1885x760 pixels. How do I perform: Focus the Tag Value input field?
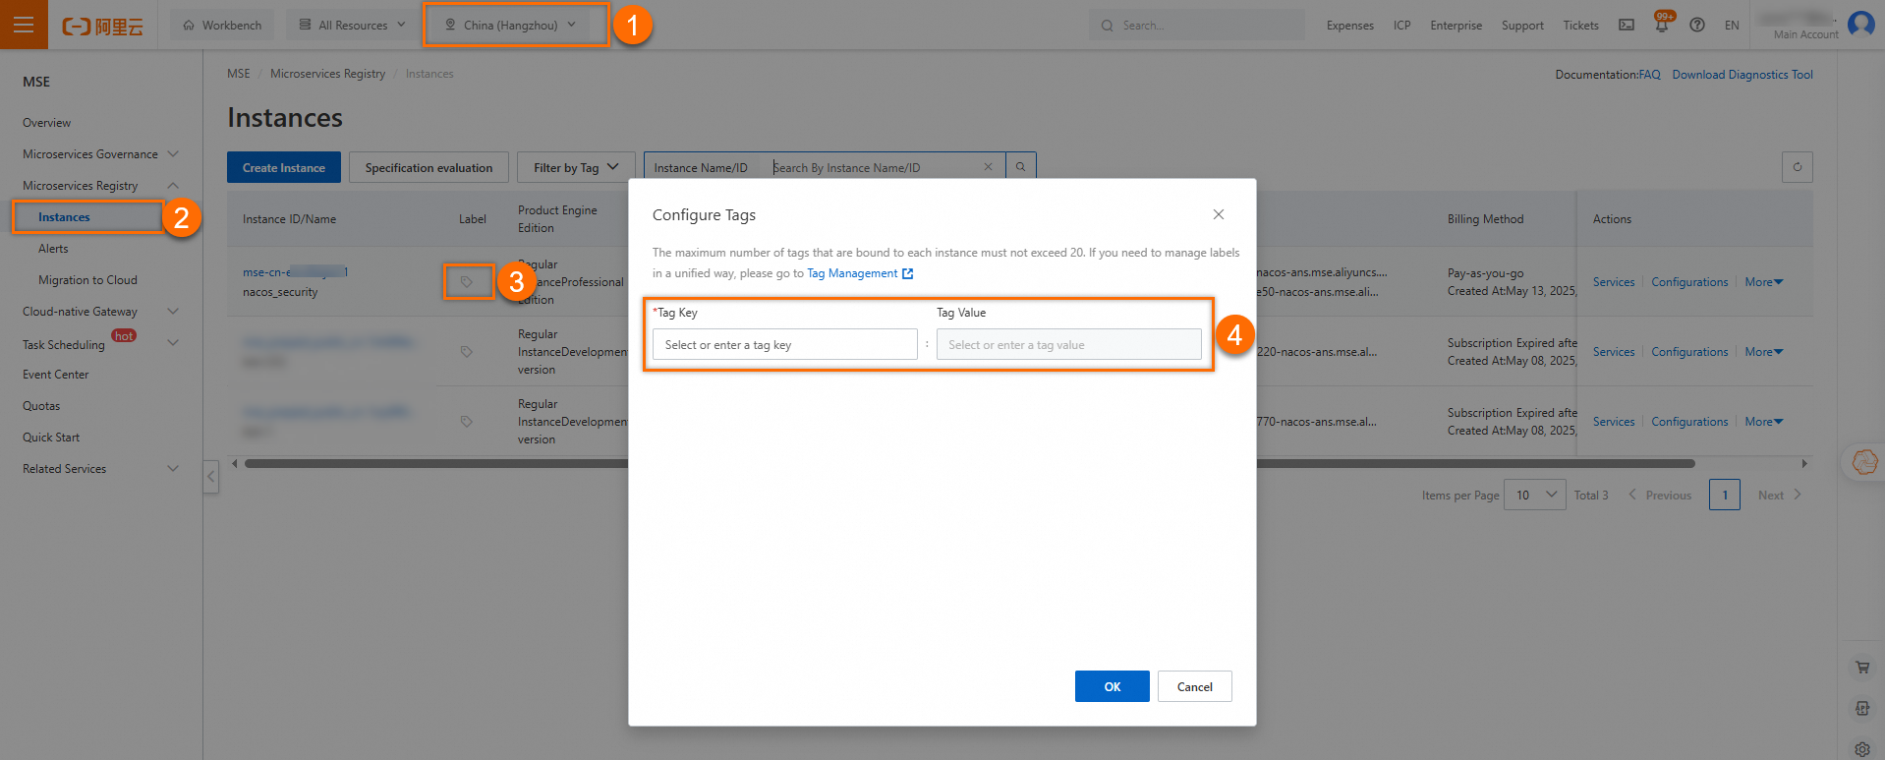pos(1069,344)
